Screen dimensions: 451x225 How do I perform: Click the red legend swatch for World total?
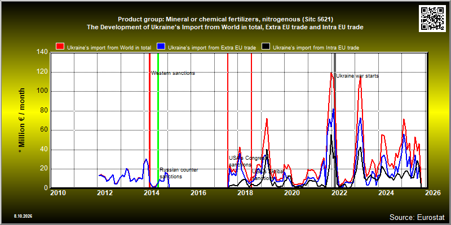60,47
